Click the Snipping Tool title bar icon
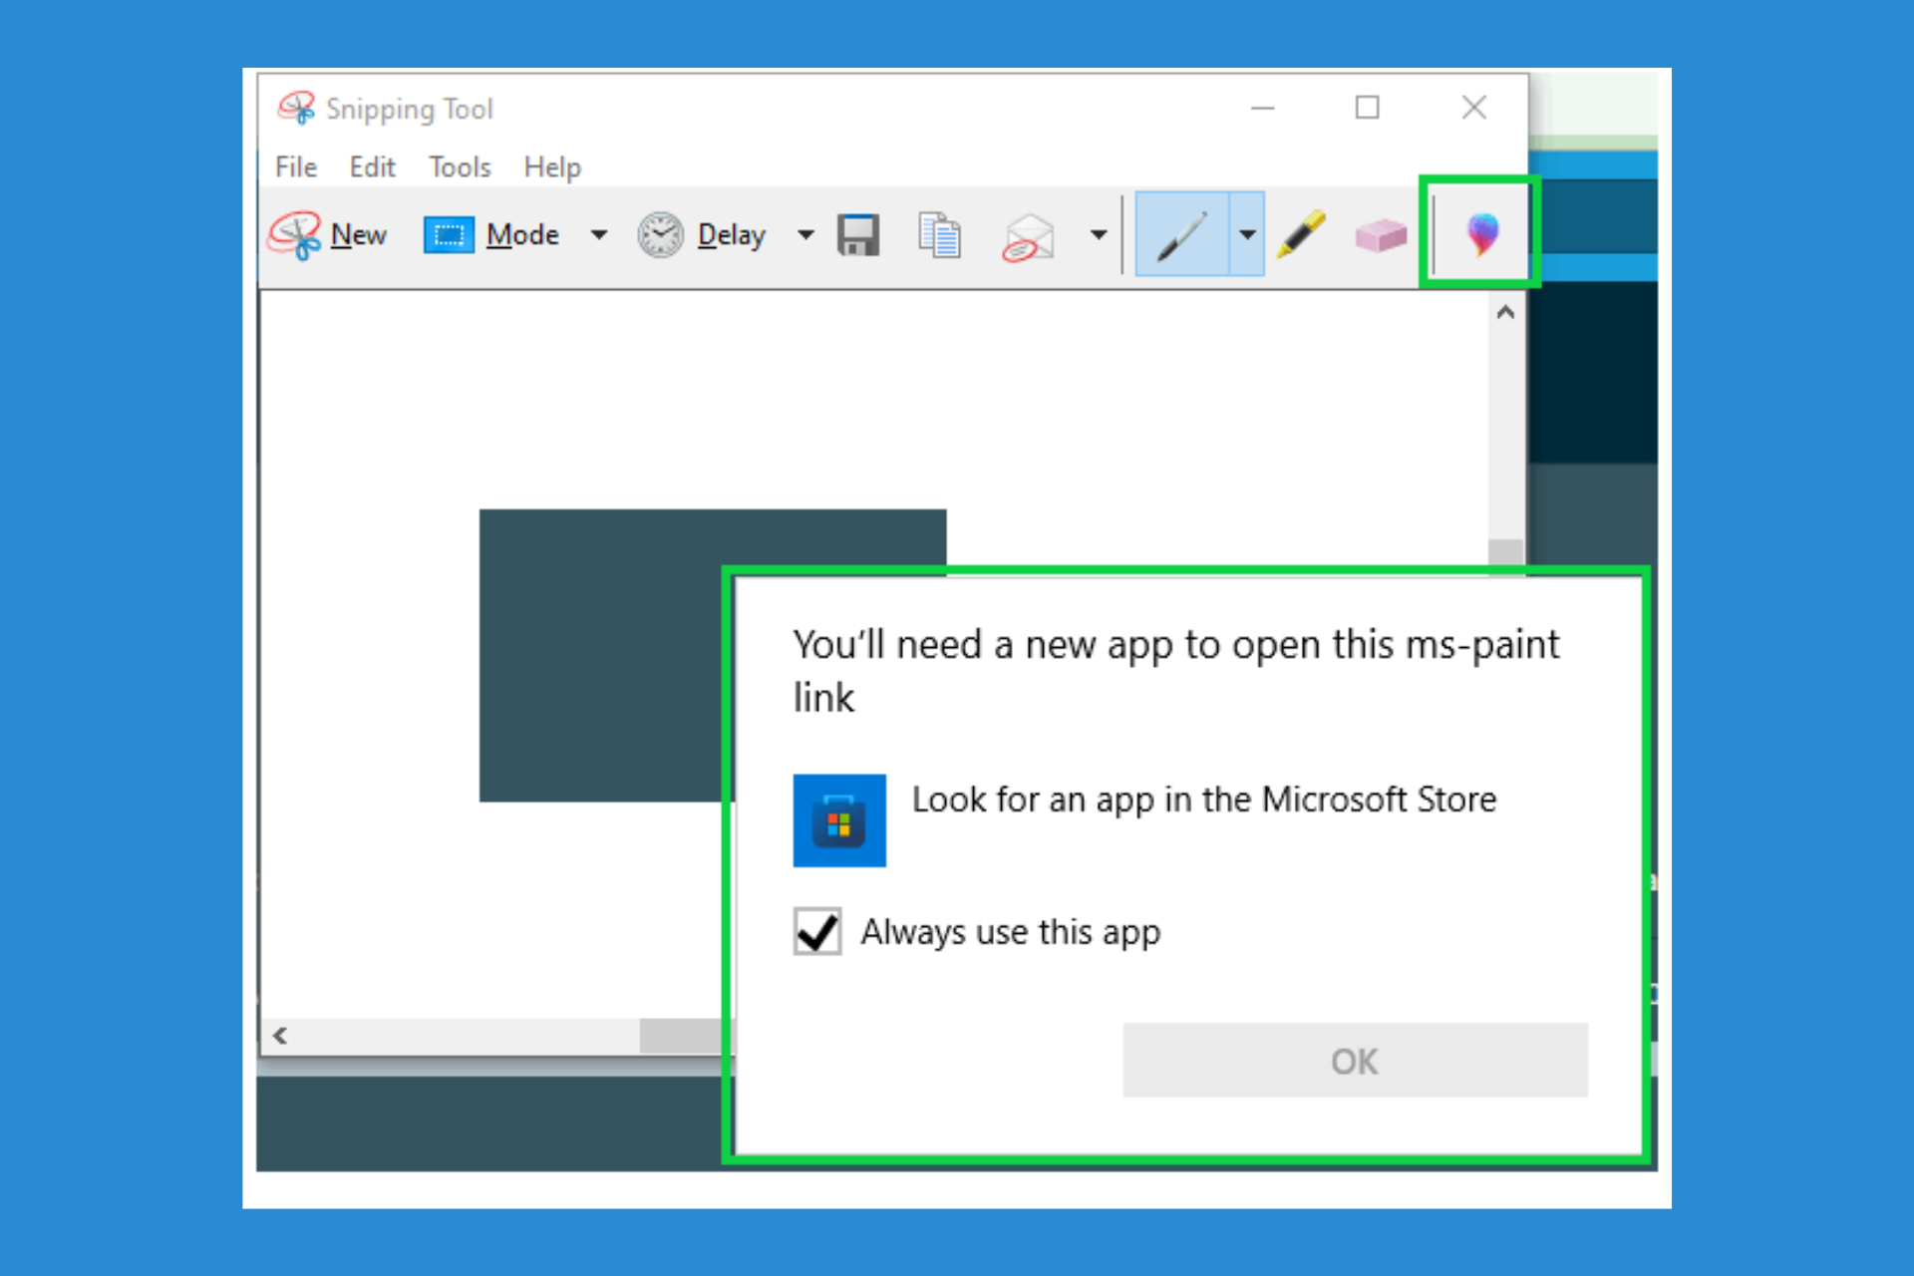The image size is (1914, 1276). click(x=296, y=108)
